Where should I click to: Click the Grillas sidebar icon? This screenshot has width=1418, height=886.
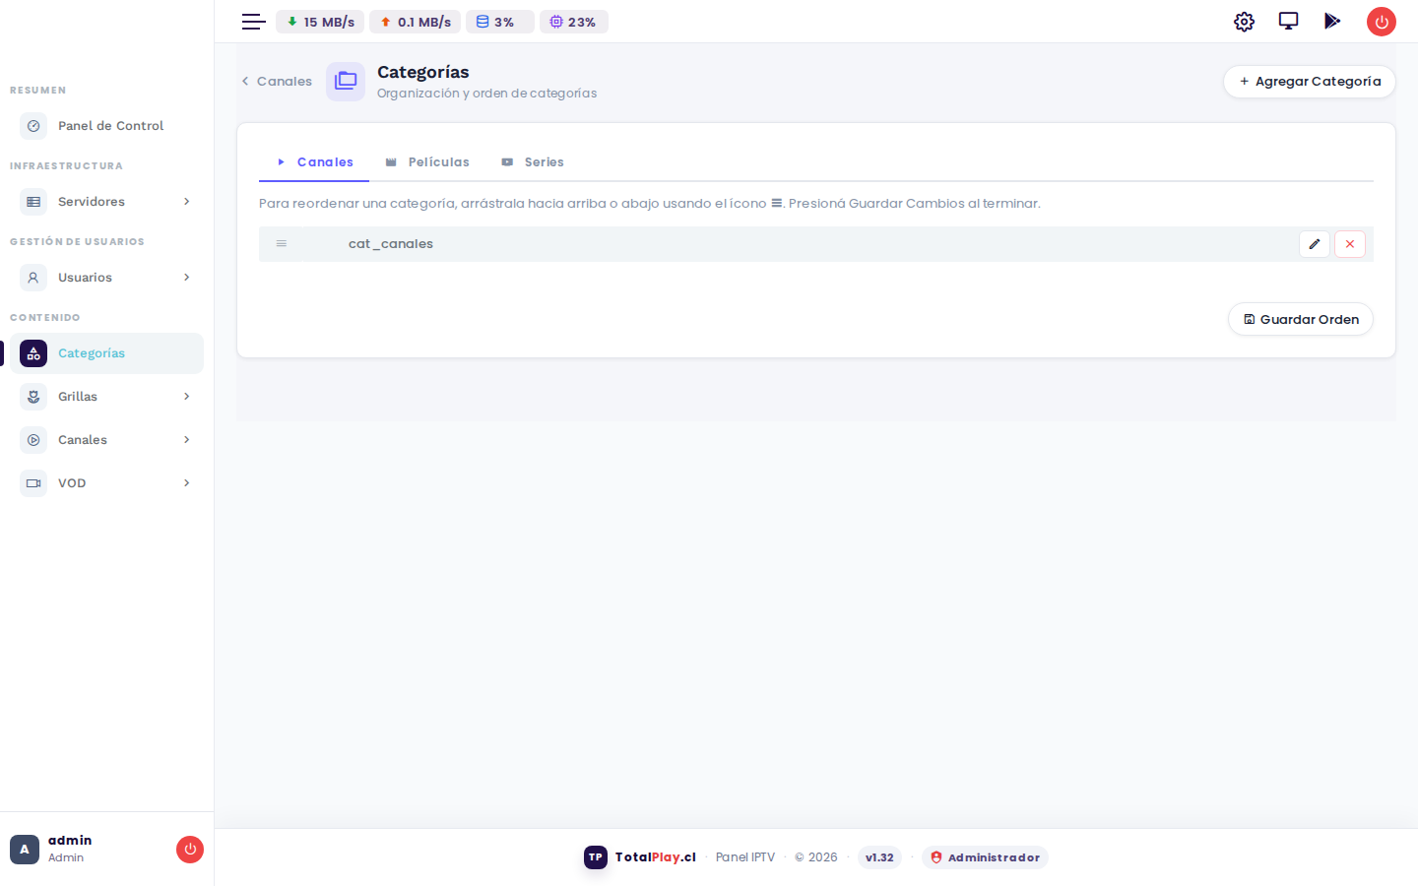pos(33,397)
